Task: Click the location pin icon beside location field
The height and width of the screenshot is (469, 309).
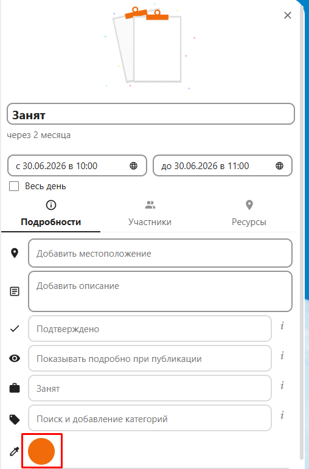Action: [x=15, y=253]
